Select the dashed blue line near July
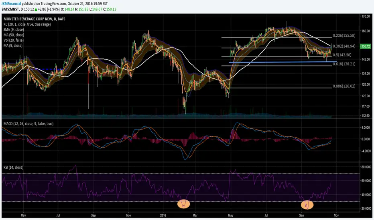This screenshot has height=220, width=374. [x=49, y=69]
